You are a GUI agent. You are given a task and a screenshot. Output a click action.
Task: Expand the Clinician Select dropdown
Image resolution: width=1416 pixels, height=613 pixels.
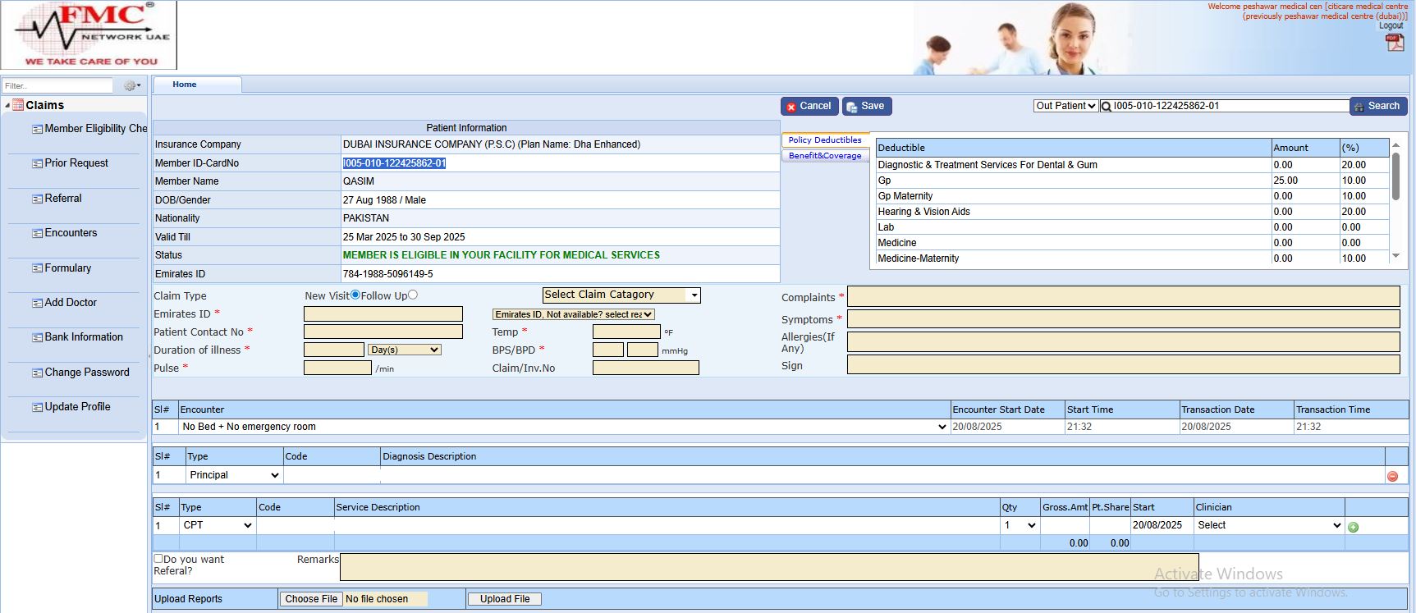(x=1269, y=525)
